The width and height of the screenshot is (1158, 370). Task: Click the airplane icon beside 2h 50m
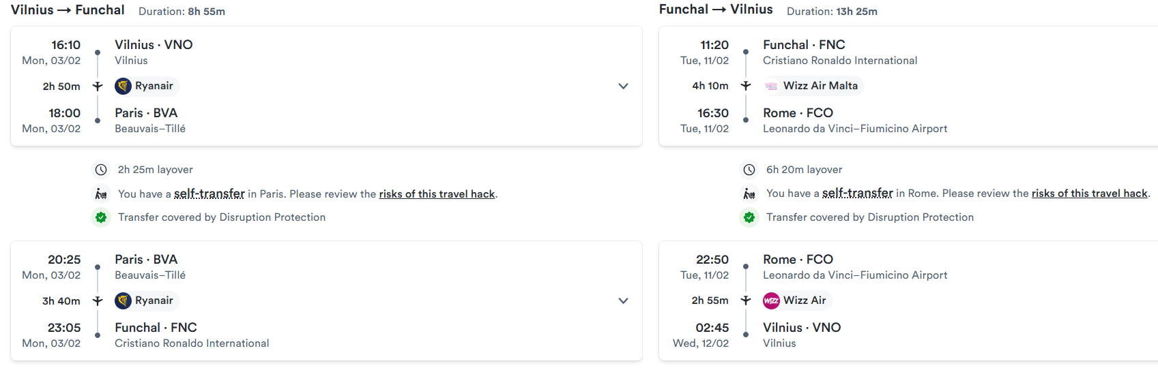[x=98, y=86]
